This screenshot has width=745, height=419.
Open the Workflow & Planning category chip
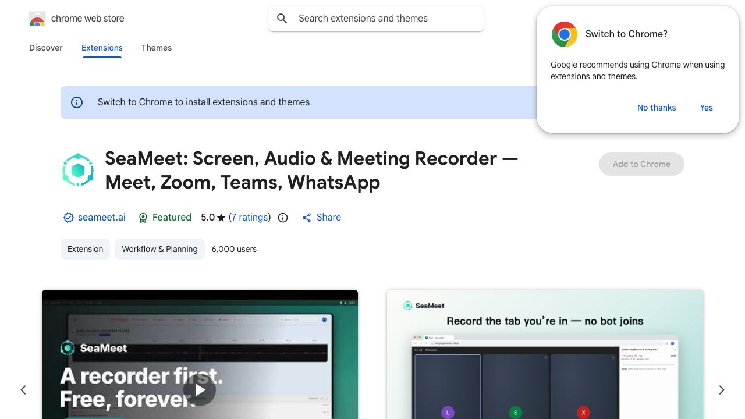(159, 249)
